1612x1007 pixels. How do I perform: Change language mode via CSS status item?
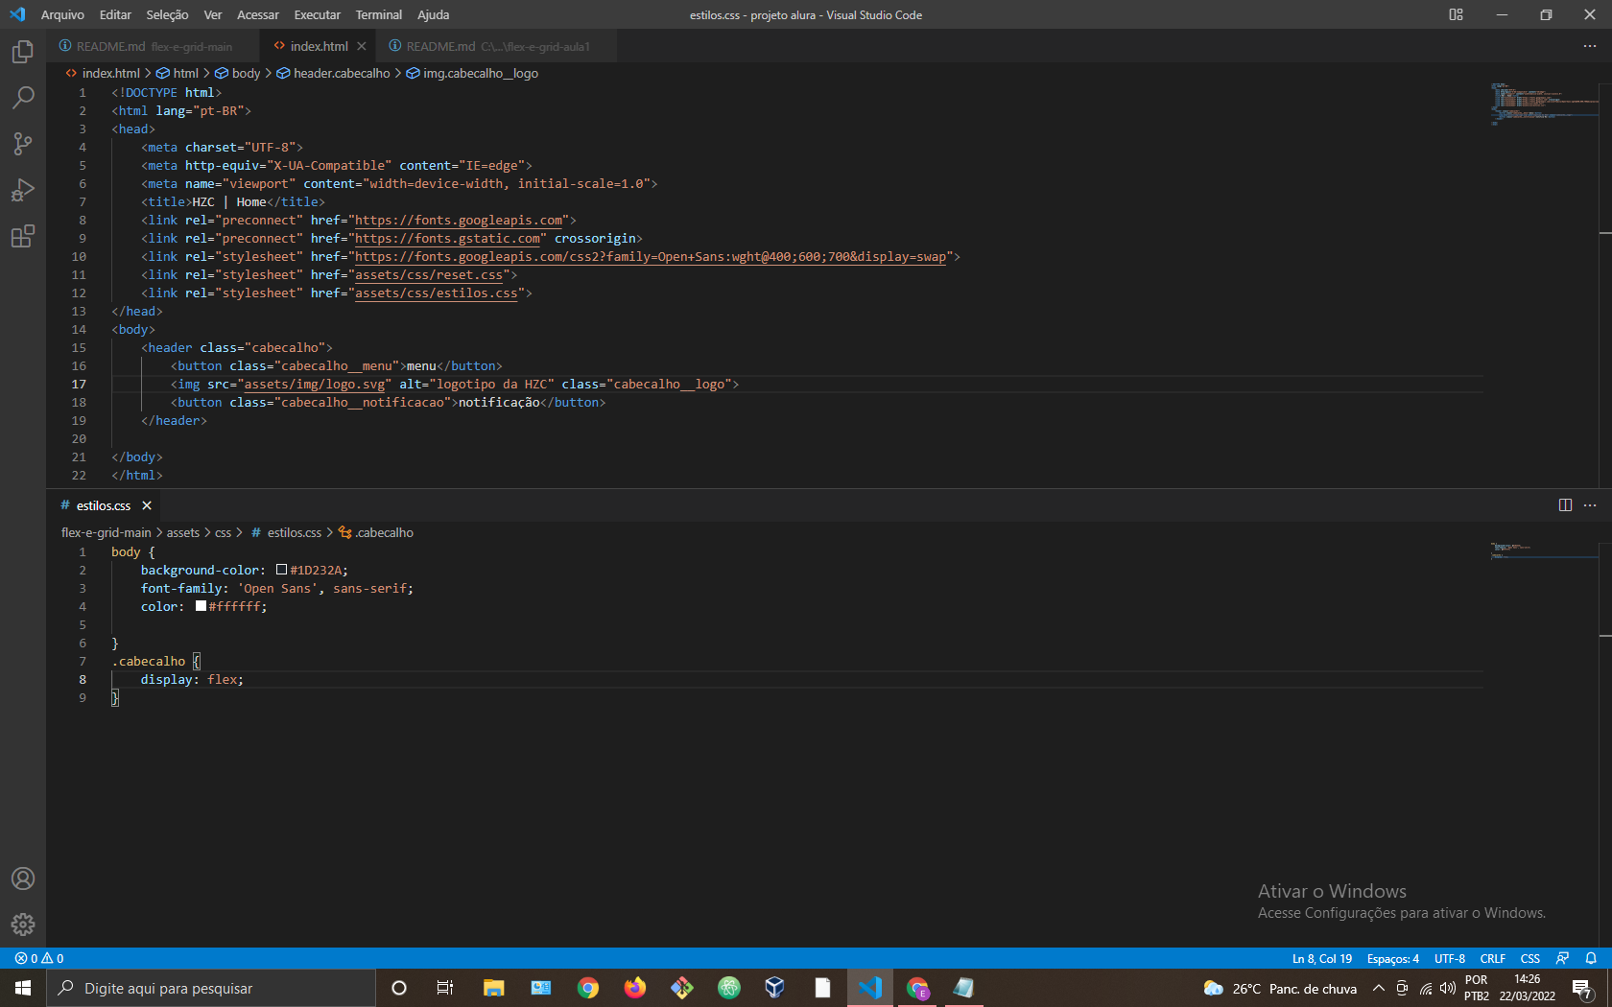click(1530, 958)
